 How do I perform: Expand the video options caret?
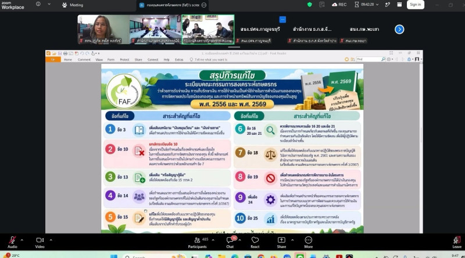51,240
